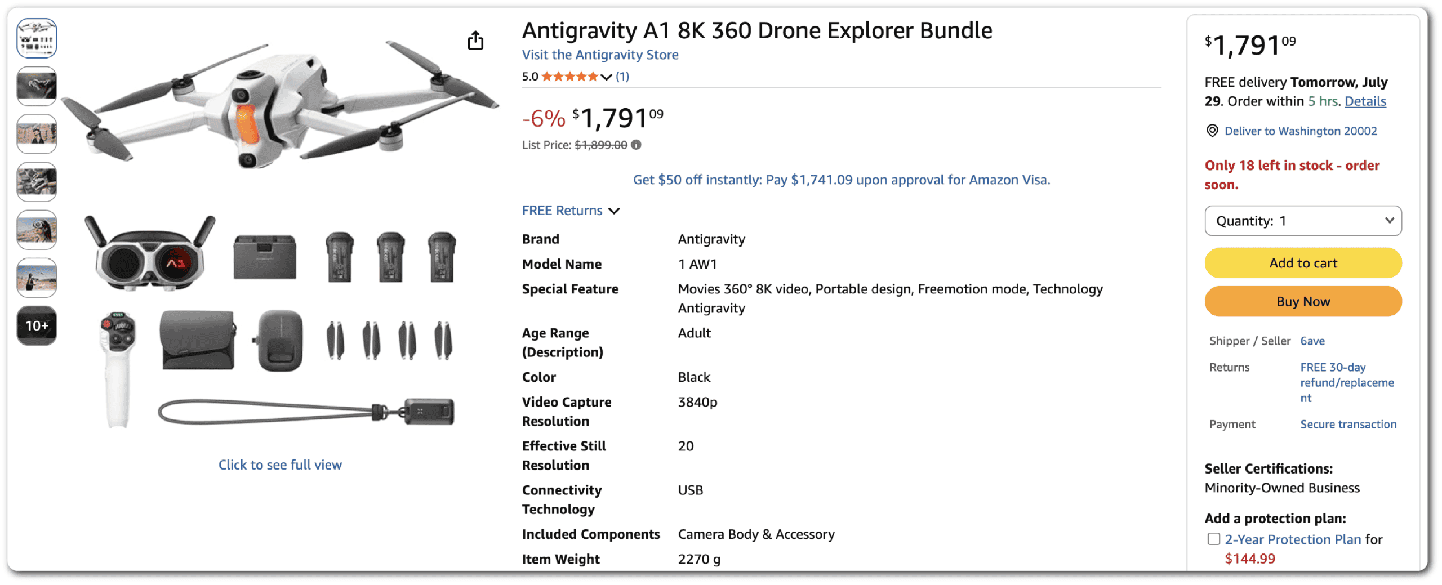This screenshot has width=1442, height=585.
Task: Click the Buy Now button
Action: click(x=1303, y=301)
